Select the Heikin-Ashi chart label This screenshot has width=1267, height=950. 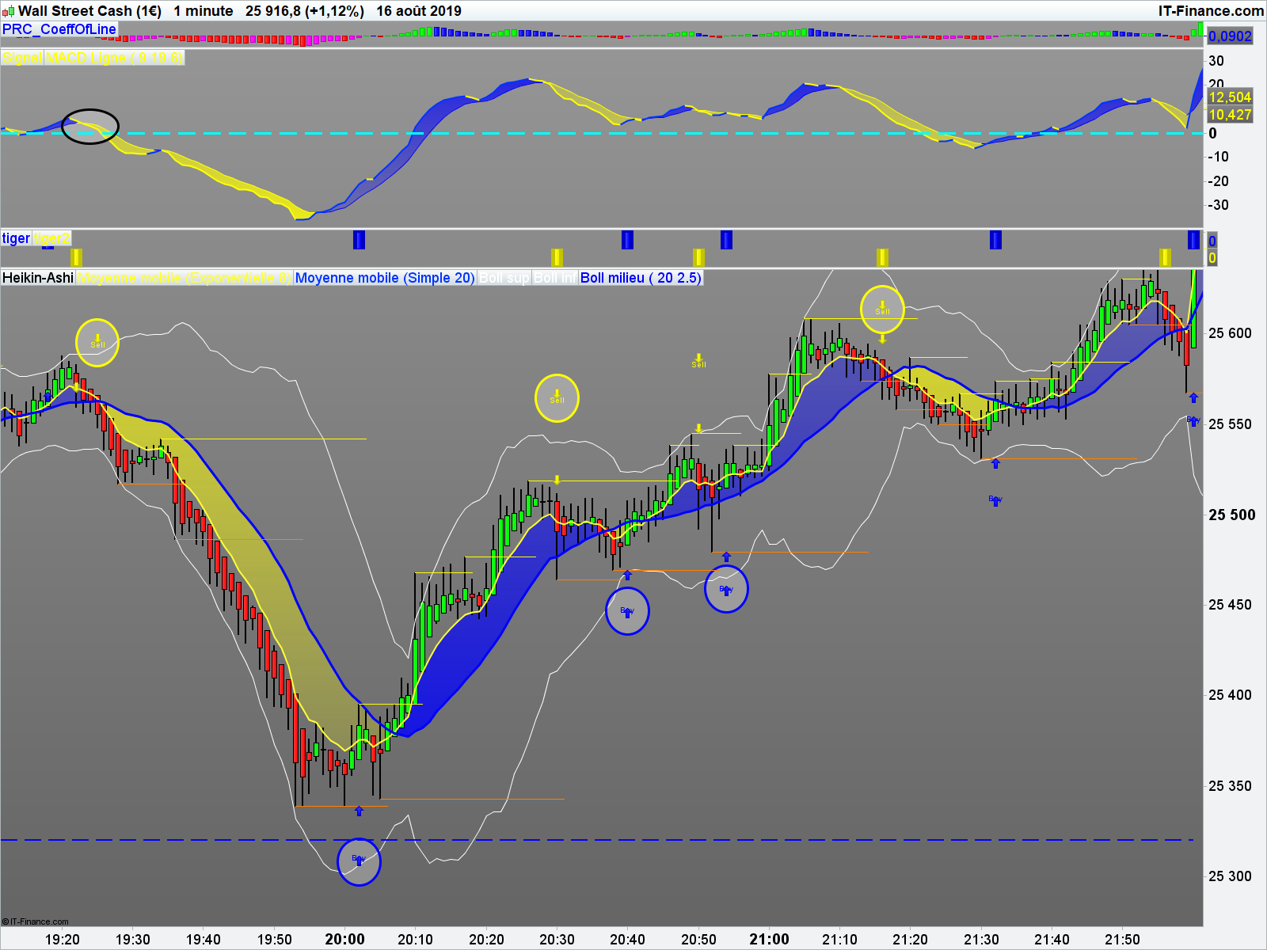(38, 278)
